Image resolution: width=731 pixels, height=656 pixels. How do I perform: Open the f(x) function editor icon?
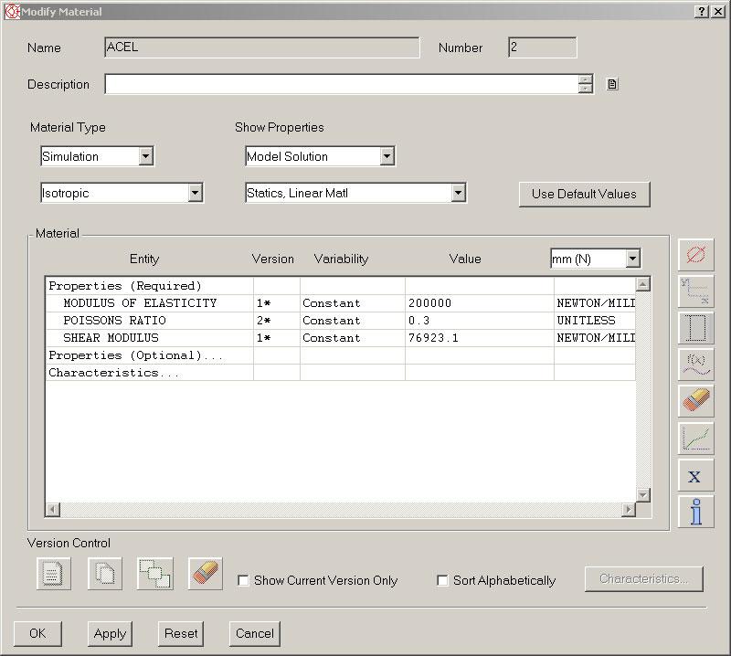point(695,365)
